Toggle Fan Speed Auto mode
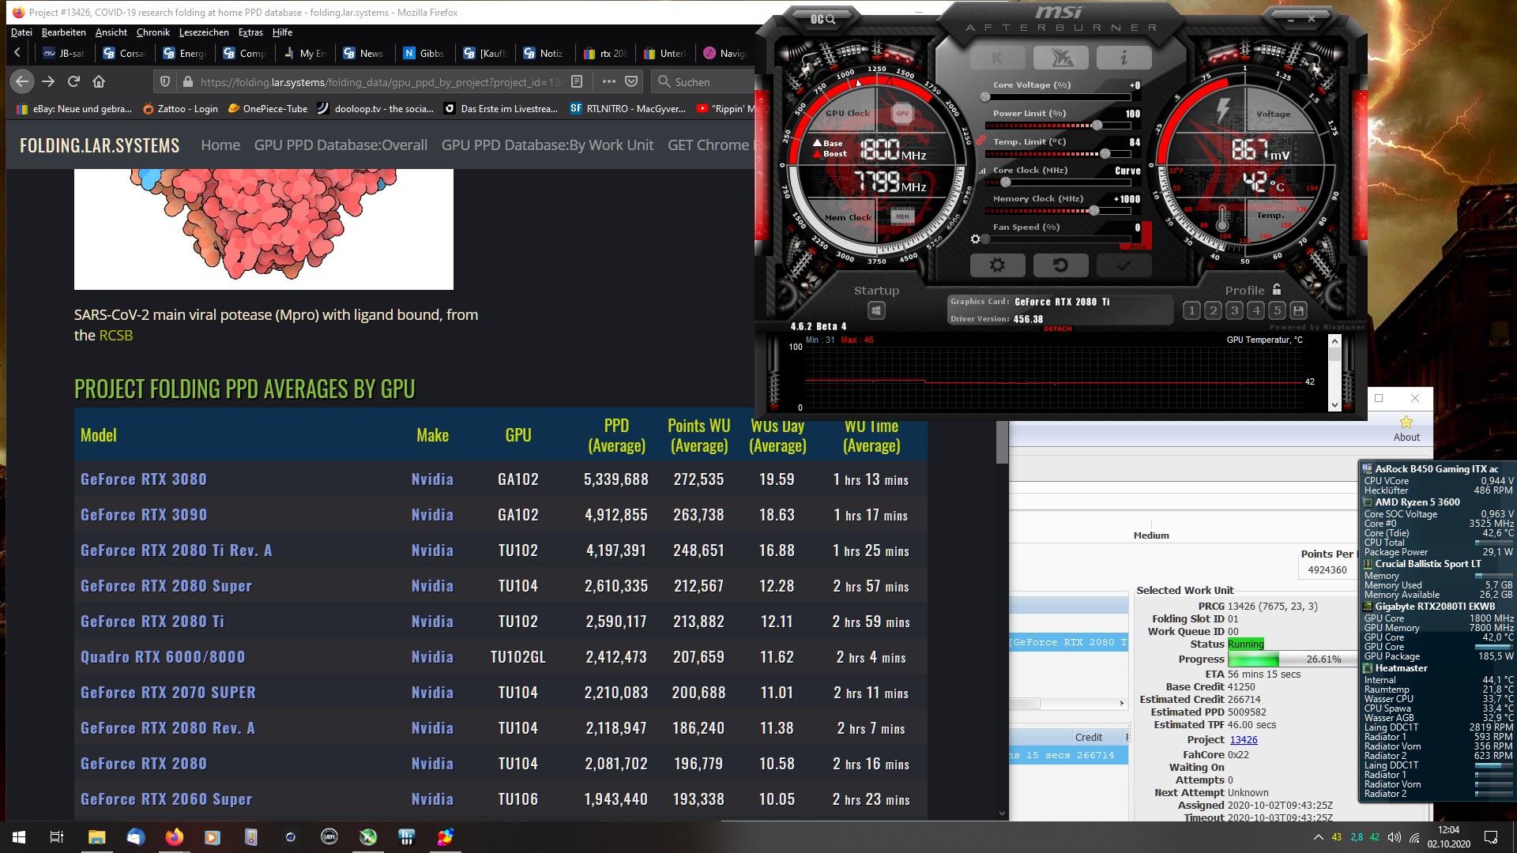This screenshot has width=1517, height=853. [x=1138, y=246]
